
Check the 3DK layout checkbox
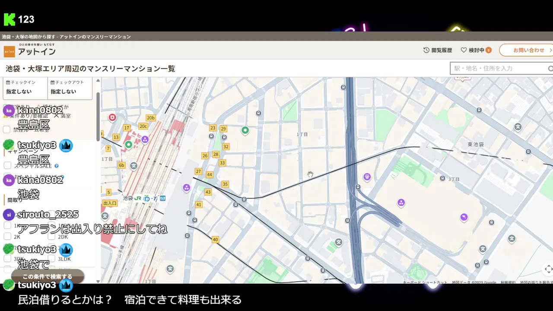(x=7, y=258)
